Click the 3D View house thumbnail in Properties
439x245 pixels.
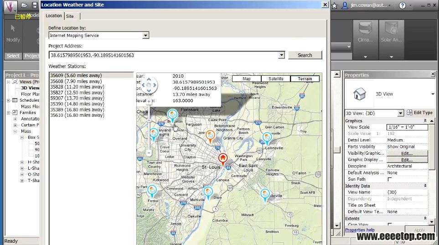pyautogui.click(x=360, y=94)
